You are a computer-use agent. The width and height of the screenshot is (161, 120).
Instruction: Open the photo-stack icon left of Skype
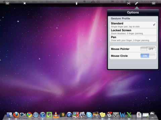(x=83, y=115)
